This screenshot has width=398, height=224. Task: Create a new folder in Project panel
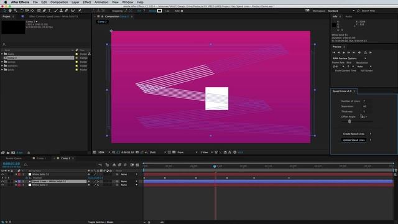click(x=8, y=152)
